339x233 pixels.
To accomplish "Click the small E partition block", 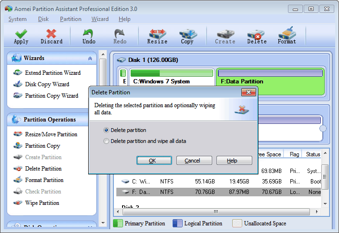I will click(123, 77).
